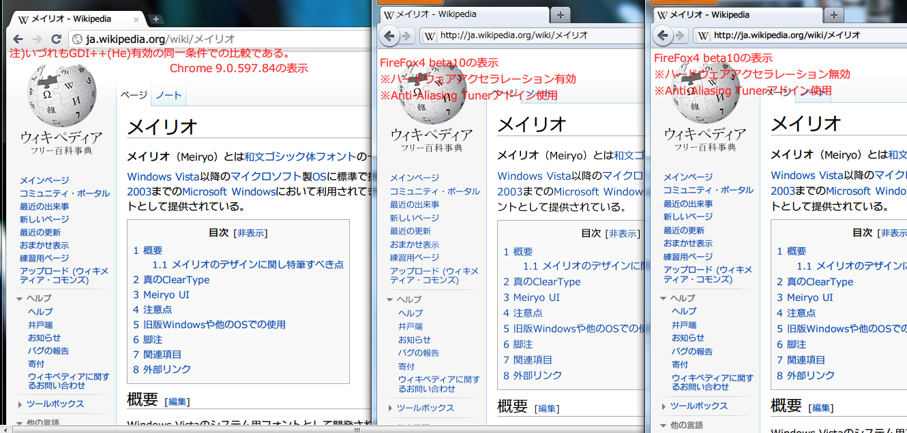The image size is (907, 433).
Task: Click 編集 link beside 概要 in right Firefox
Action: point(822,408)
